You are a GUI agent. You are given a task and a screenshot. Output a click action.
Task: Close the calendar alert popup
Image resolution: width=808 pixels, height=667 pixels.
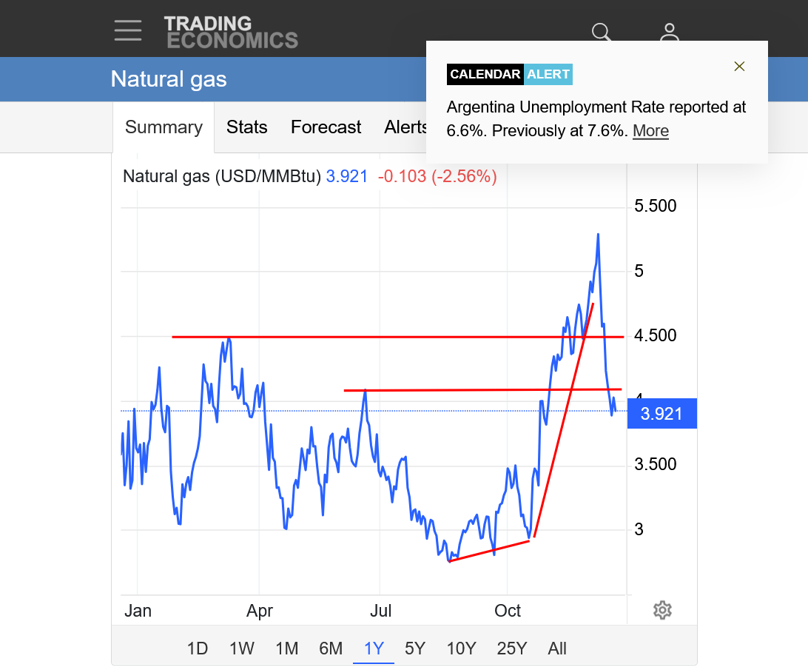coord(739,67)
